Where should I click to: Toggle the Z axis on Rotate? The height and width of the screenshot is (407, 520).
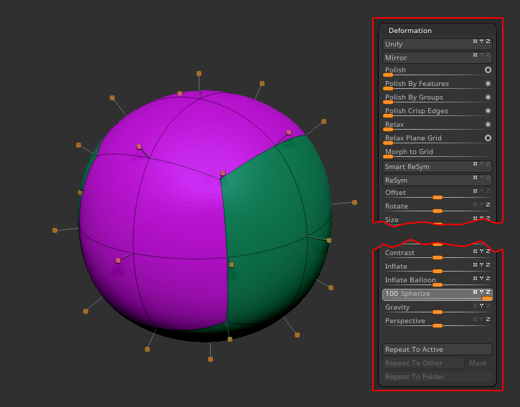488,204
